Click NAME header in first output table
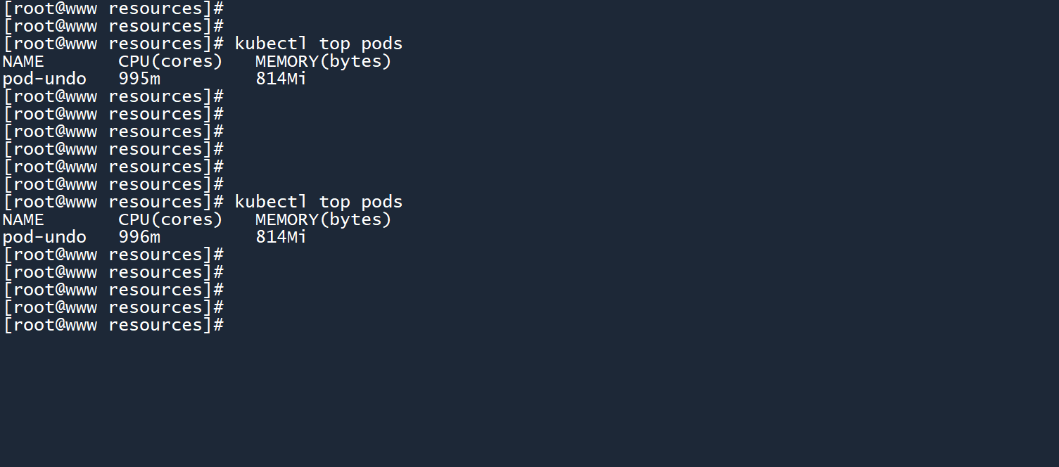Viewport: 1059px width, 467px height. point(23,61)
